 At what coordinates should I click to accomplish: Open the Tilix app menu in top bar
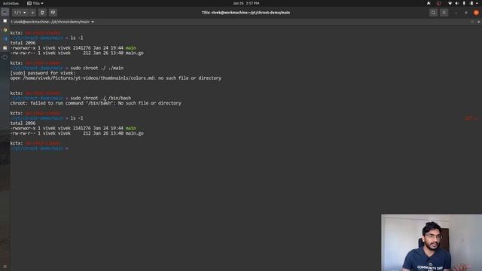tap(35, 3)
